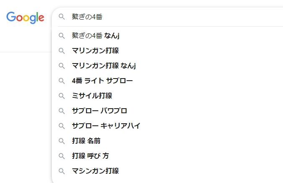283x183 pixels.
Task: Click magnifier icon beside マリンガン打線 suggestion
Action: (61, 51)
